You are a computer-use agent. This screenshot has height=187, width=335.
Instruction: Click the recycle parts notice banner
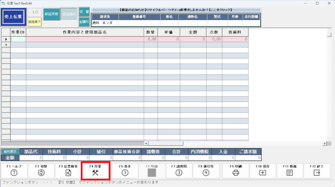176,10
